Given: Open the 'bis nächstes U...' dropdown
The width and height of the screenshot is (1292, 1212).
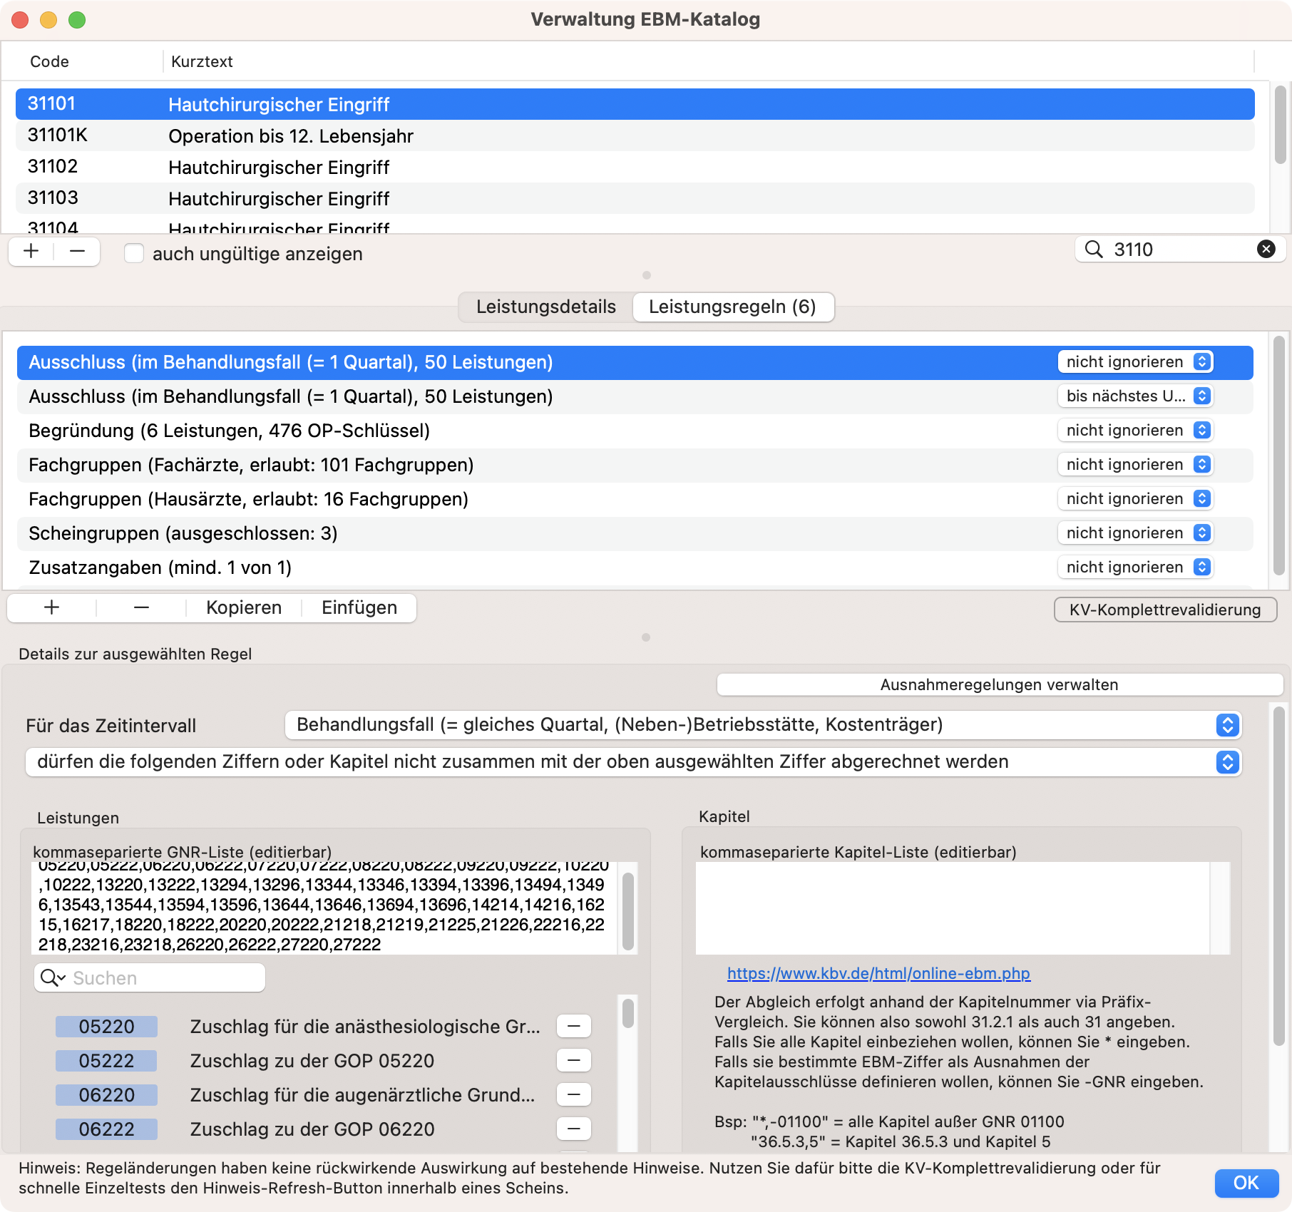Looking at the screenshot, I should pos(1135,396).
